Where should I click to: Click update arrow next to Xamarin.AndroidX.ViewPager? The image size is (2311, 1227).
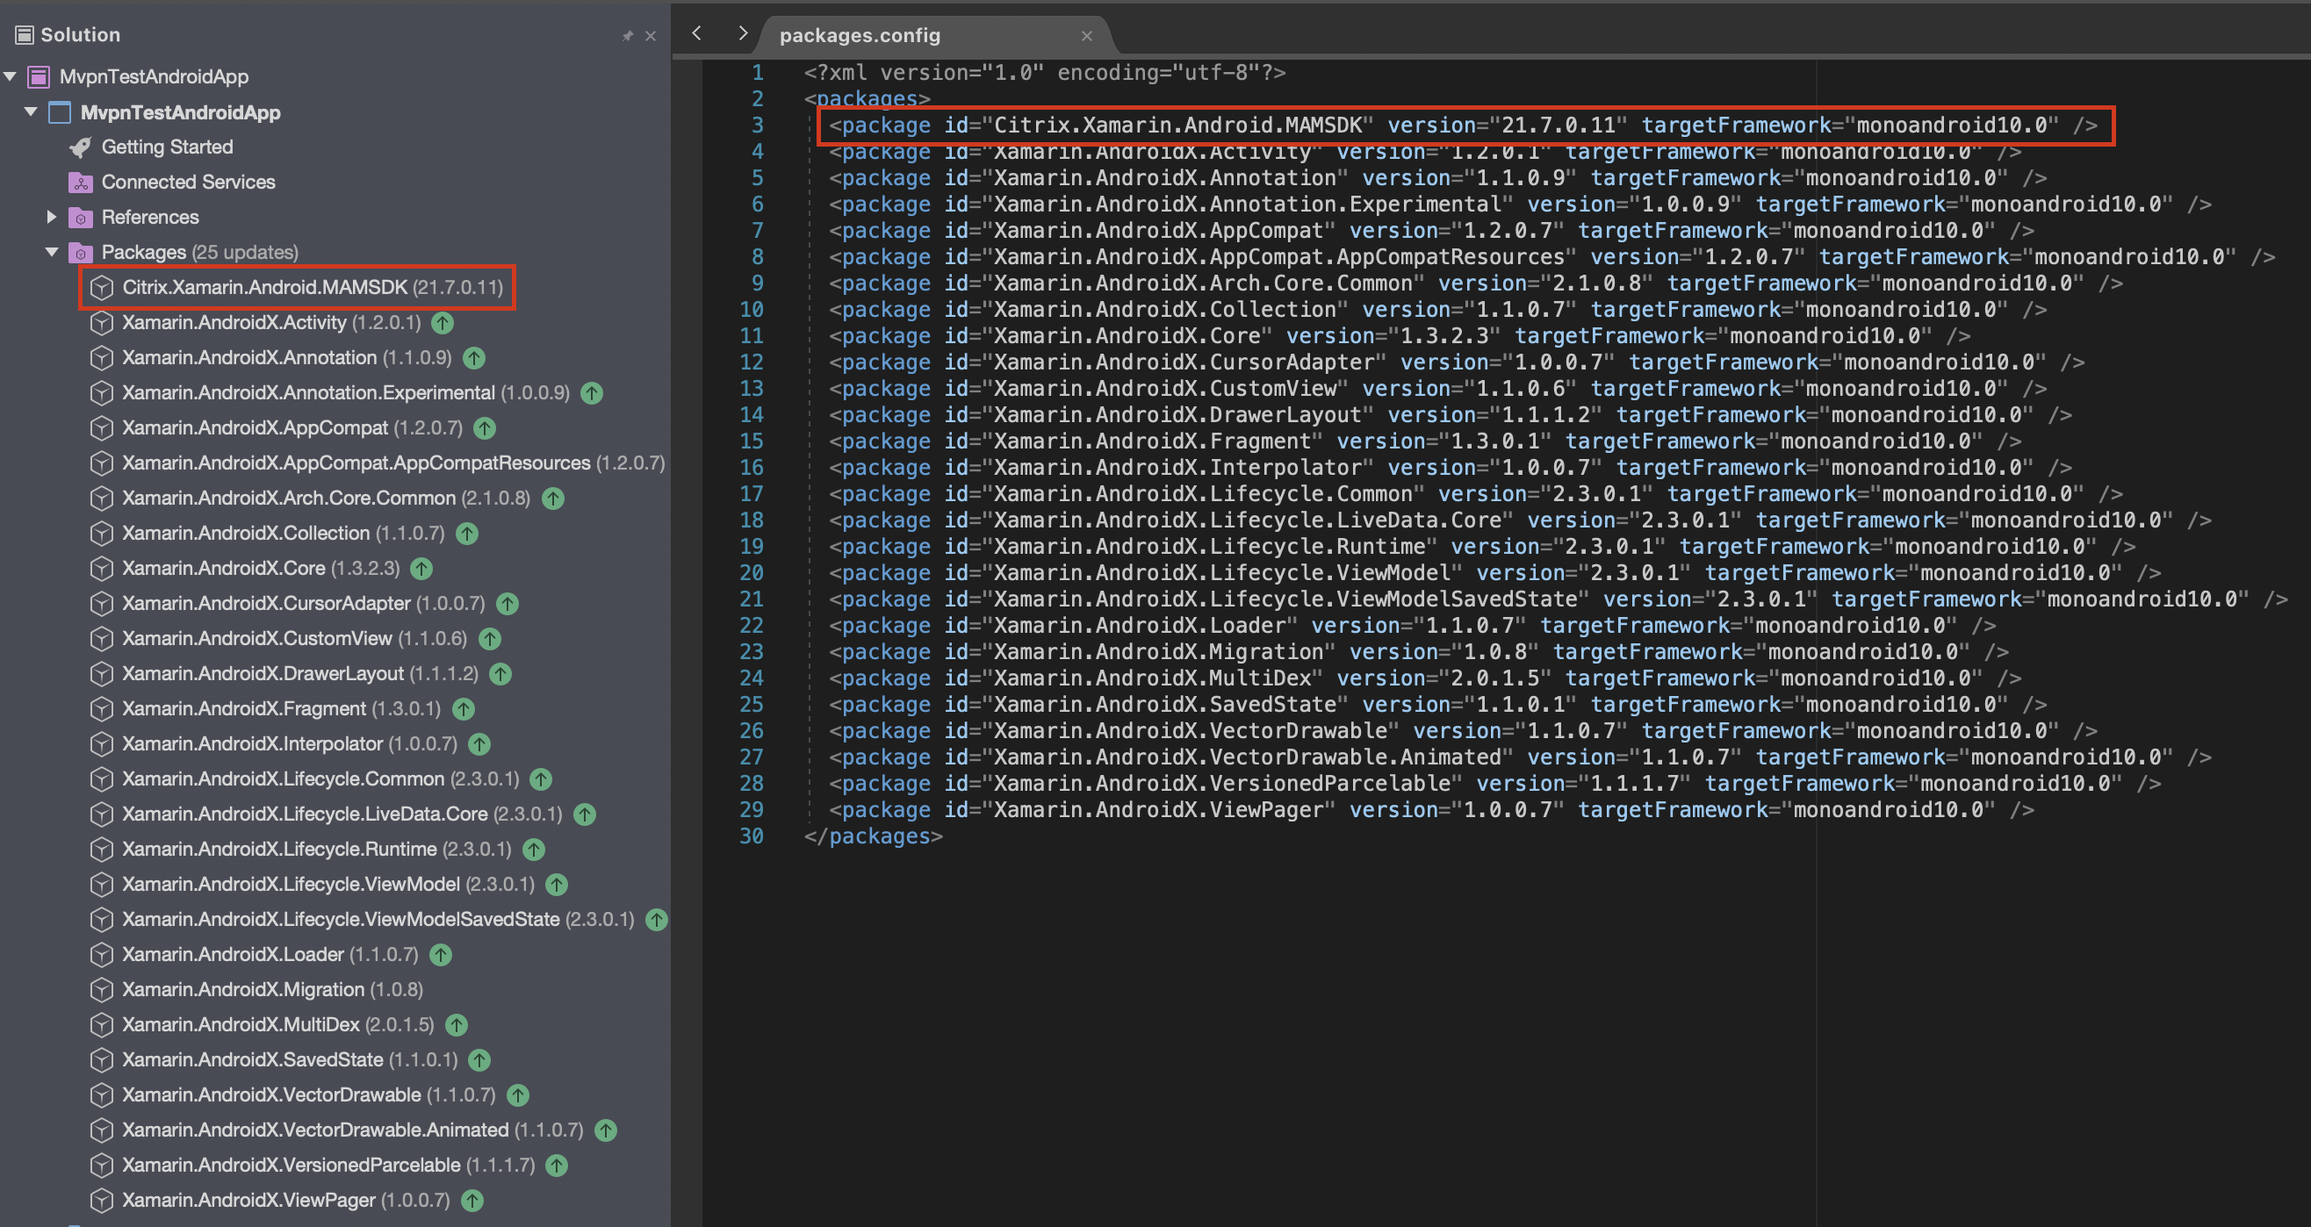472,1200
